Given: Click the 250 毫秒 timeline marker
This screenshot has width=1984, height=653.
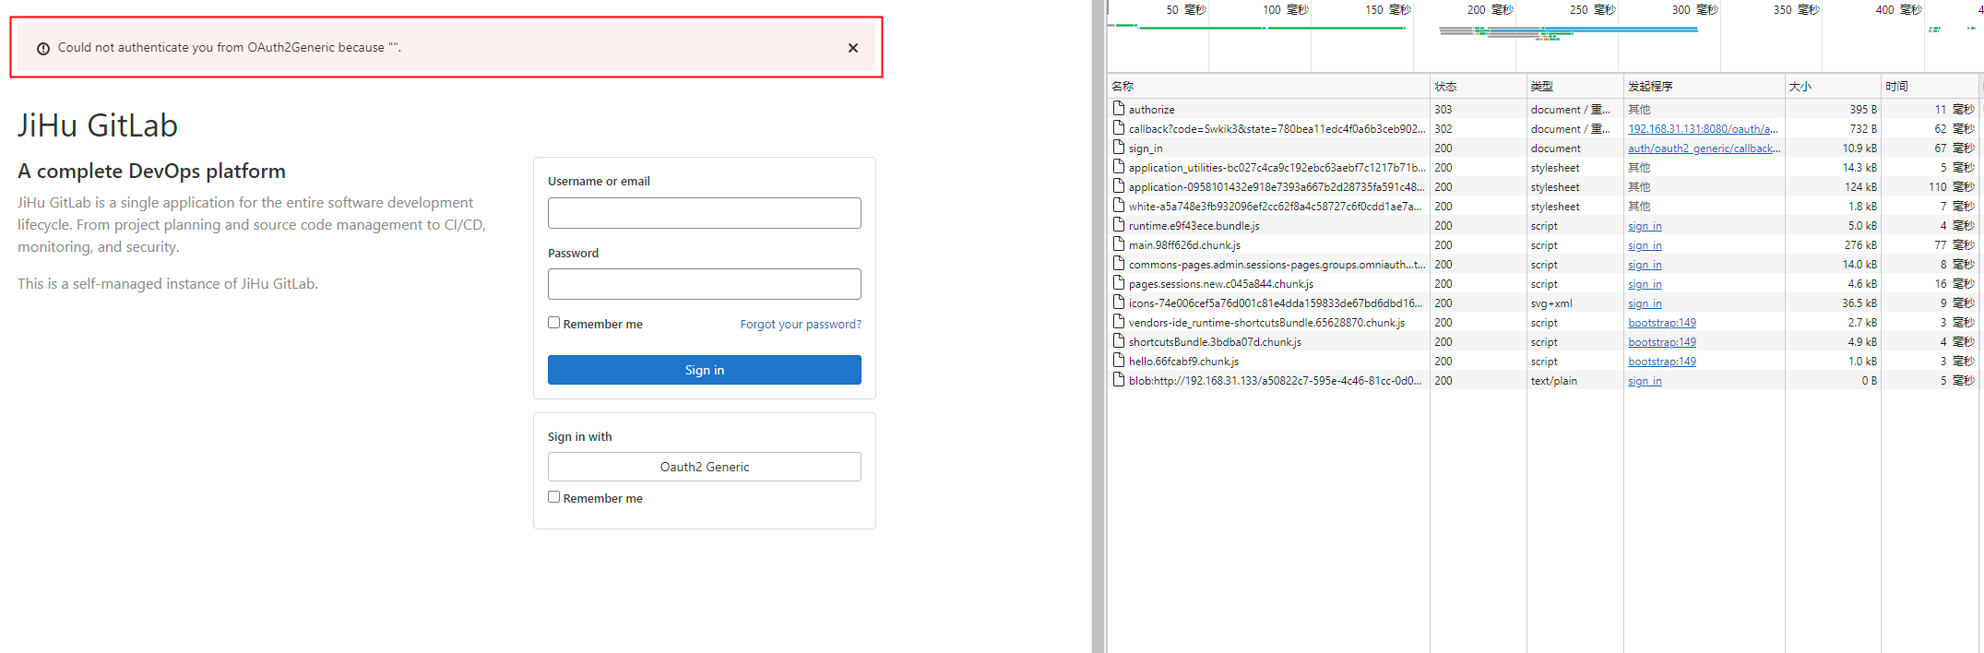Looking at the screenshot, I should [x=1592, y=10].
